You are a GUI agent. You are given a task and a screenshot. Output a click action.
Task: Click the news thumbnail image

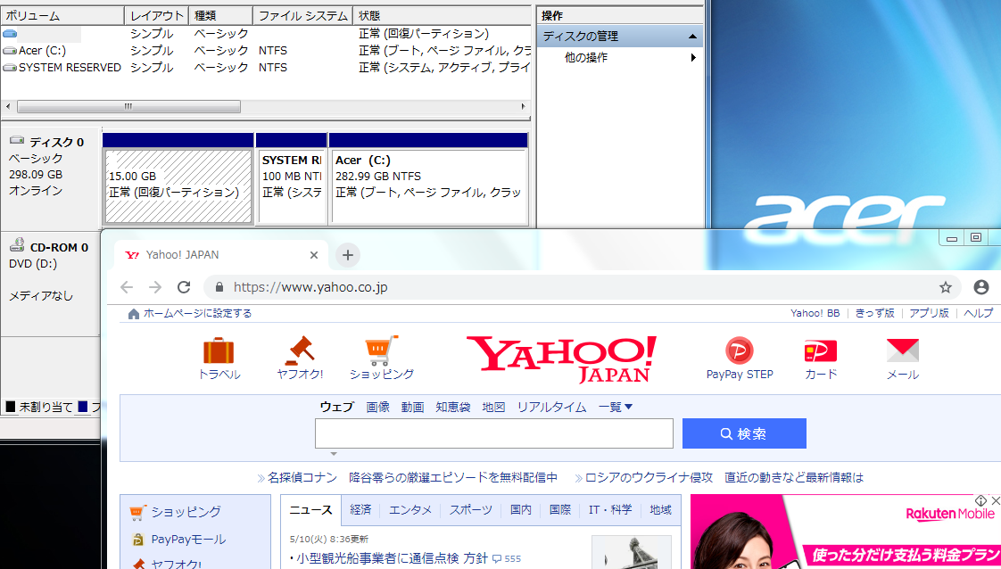tap(632, 552)
